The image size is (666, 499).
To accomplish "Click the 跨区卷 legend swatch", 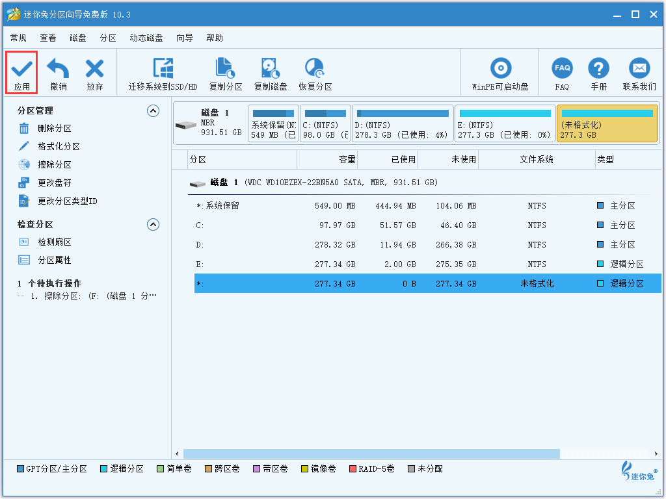I will tap(208, 469).
